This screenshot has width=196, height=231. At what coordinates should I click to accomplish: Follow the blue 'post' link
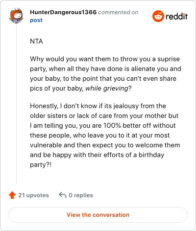tap(36, 20)
